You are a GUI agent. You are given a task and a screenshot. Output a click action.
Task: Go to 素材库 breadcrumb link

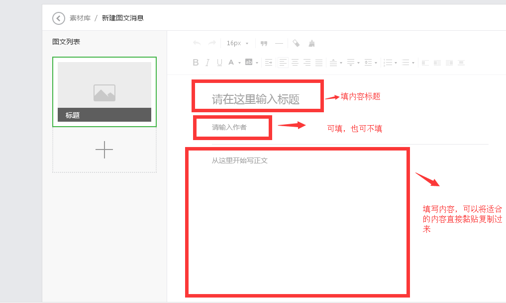pos(80,18)
